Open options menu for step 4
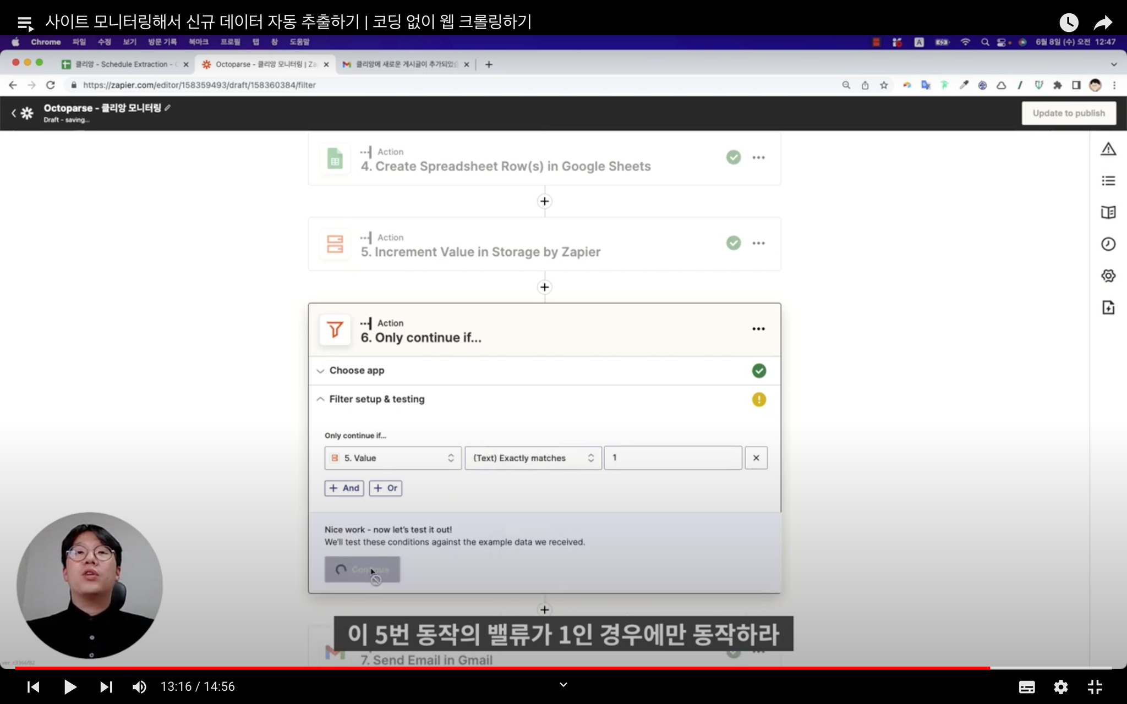Screen dimensions: 1127x704 (758, 157)
